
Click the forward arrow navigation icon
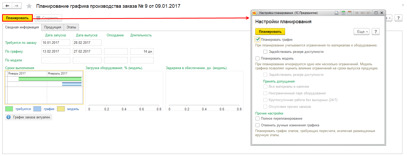pyautogui.click(x=17, y=6)
